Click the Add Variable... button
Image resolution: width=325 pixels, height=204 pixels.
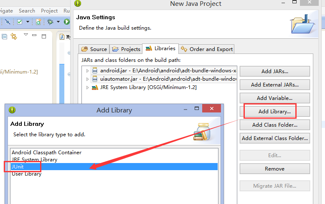click(x=274, y=98)
